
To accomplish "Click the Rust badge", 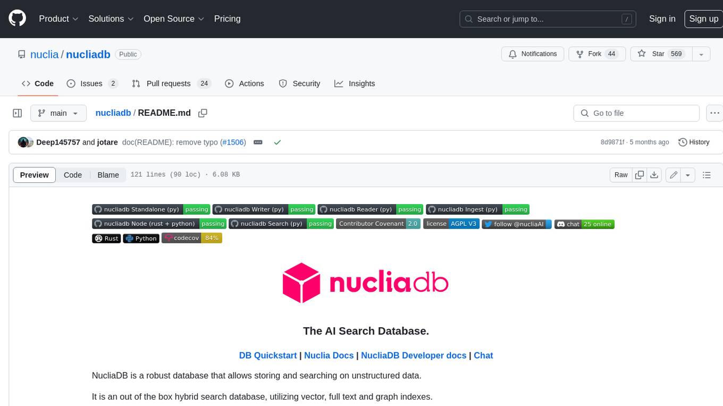I will coord(106,238).
